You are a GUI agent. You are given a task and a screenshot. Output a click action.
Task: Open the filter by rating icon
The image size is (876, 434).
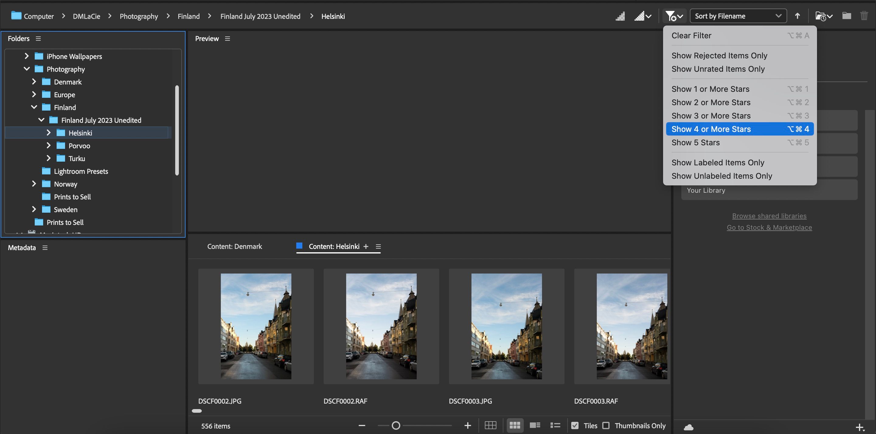[x=672, y=16]
